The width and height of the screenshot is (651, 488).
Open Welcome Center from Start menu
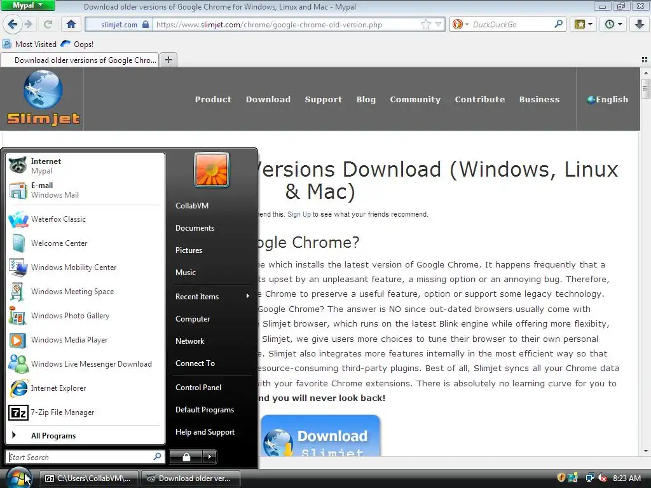(85, 243)
